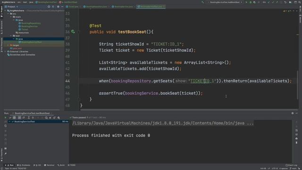Click the export test results icon in Run toolbar
302x170 pixels.
(55, 118)
